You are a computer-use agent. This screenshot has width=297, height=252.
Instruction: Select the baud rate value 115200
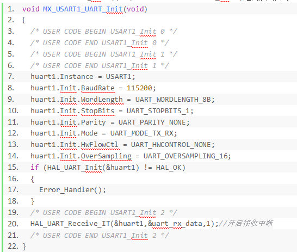(x=139, y=88)
